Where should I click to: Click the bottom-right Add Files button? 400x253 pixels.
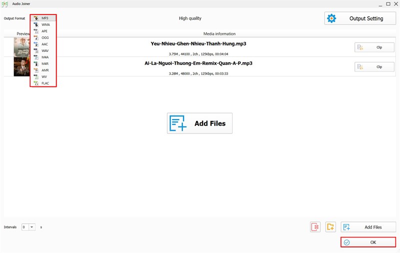tap(368, 227)
